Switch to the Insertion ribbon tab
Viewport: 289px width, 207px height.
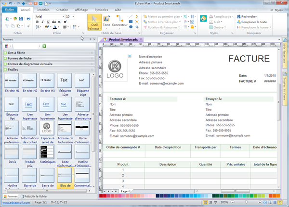click(43, 10)
